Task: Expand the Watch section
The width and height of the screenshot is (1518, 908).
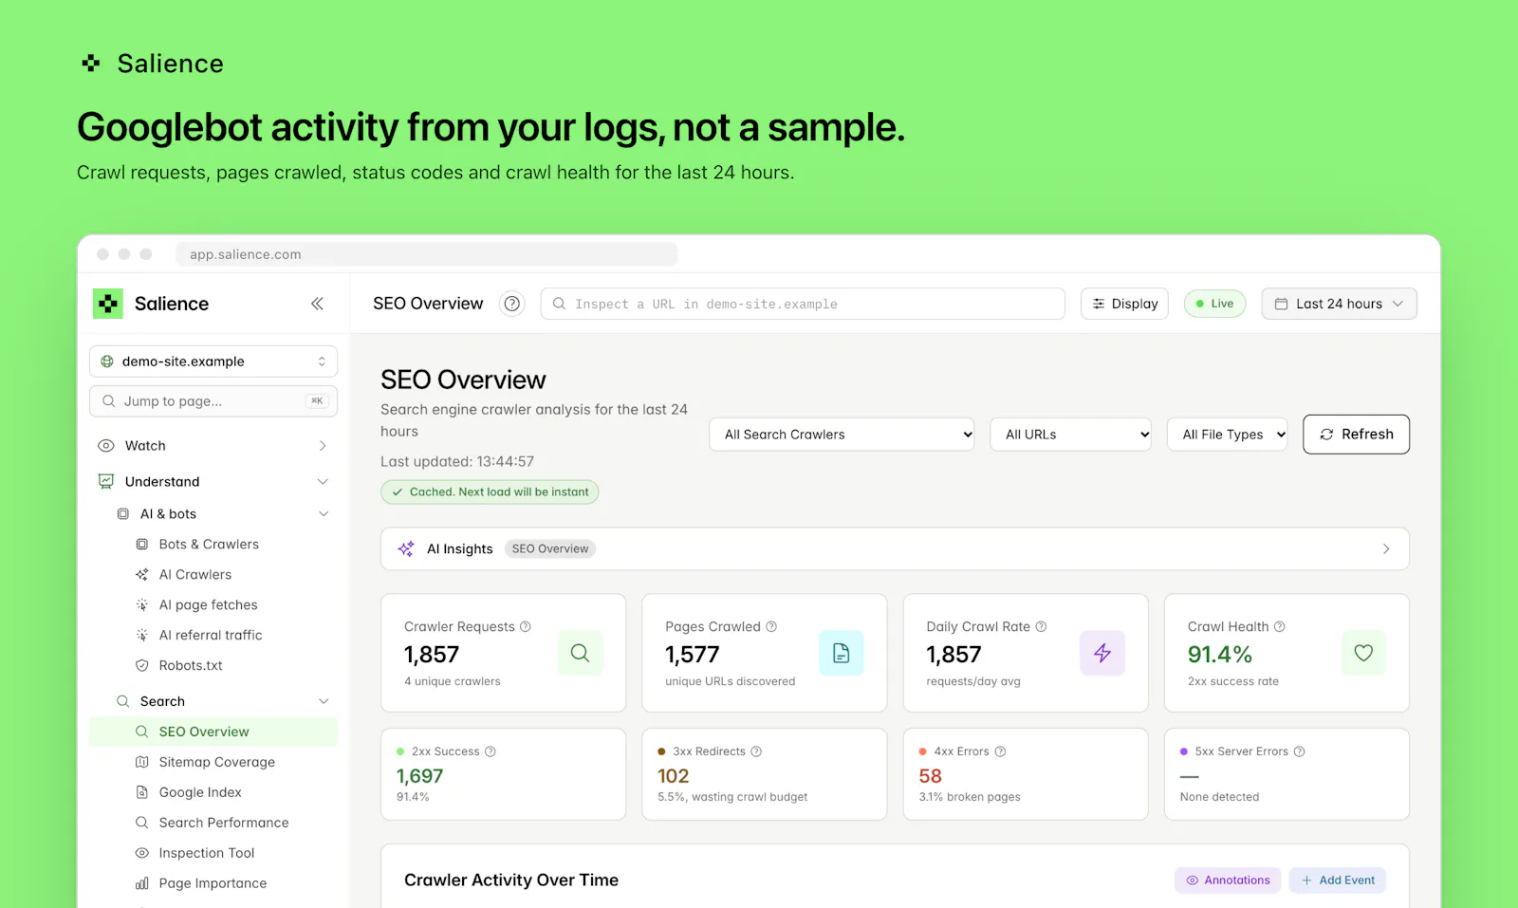Action: 213,446
